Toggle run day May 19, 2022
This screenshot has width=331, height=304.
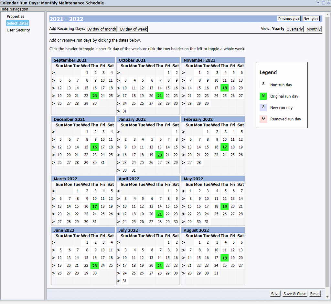(x=224, y=207)
